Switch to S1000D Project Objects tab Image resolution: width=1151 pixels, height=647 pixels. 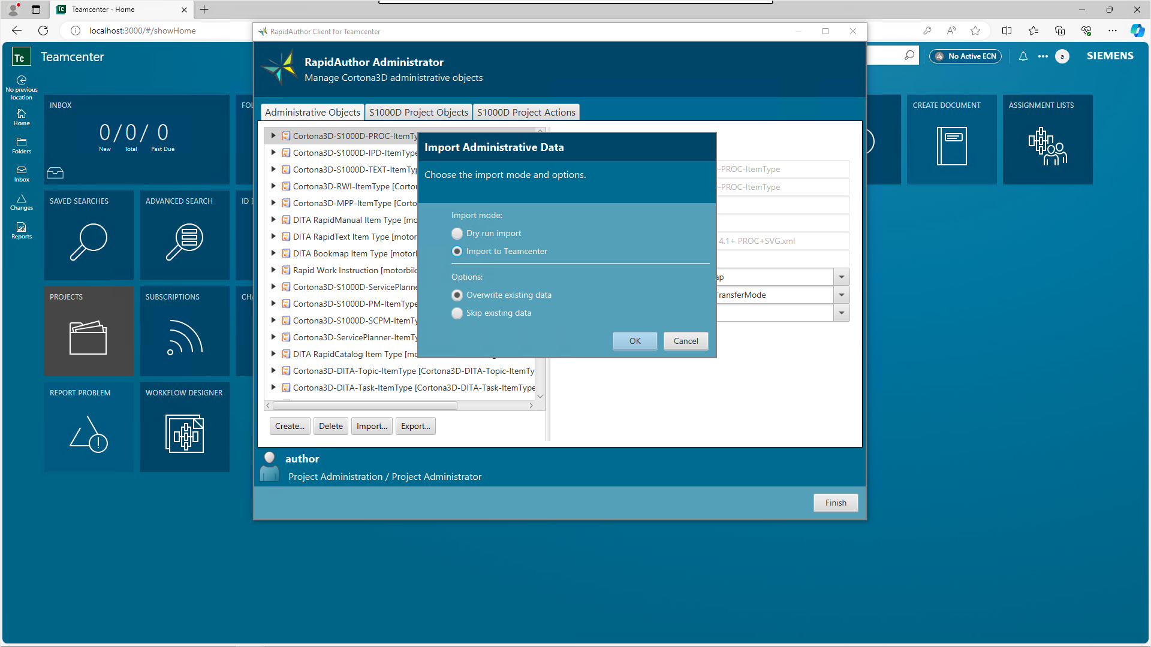pyautogui.click(x=418, y=111)
